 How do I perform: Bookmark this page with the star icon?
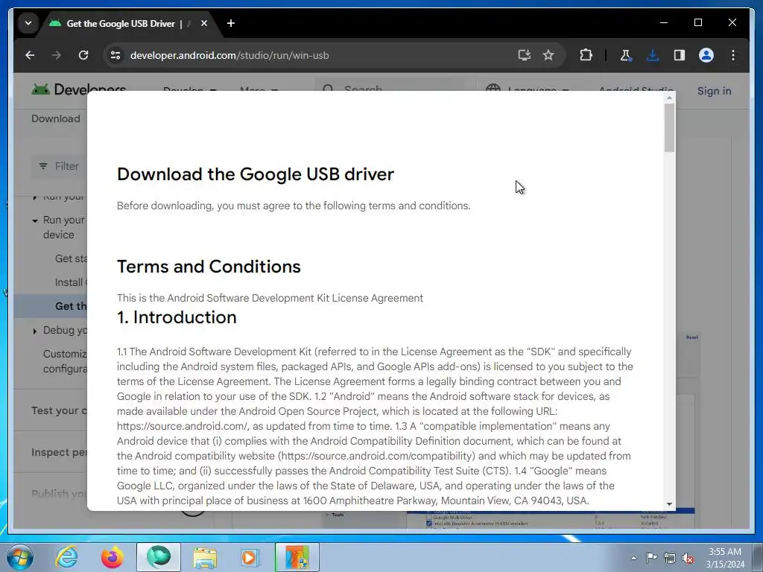(548, 55)
